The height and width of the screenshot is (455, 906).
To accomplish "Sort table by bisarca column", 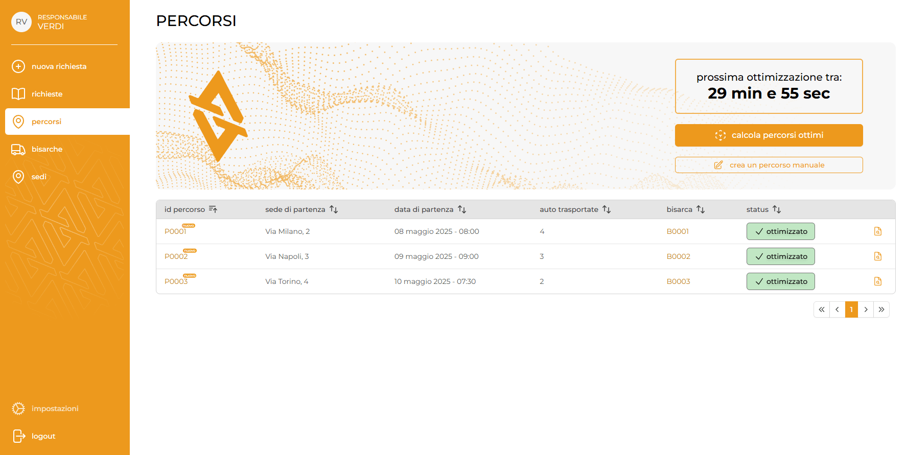I will (701, 209).
